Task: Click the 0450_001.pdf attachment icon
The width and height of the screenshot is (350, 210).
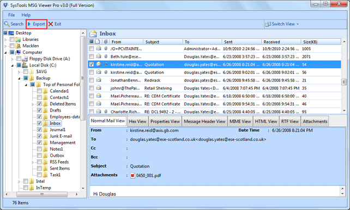Action: pyautogui.click(x=132, y=176)
